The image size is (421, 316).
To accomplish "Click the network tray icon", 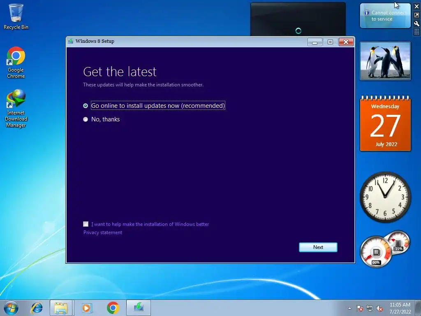I will [x=370, y=309].
